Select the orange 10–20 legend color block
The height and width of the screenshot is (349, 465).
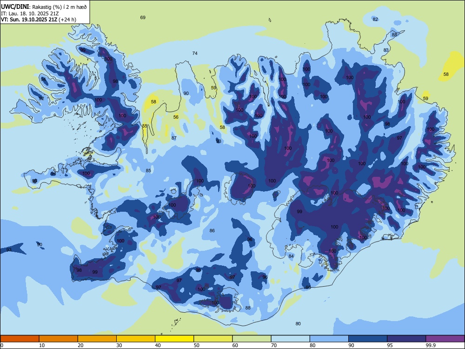point(59,339)
